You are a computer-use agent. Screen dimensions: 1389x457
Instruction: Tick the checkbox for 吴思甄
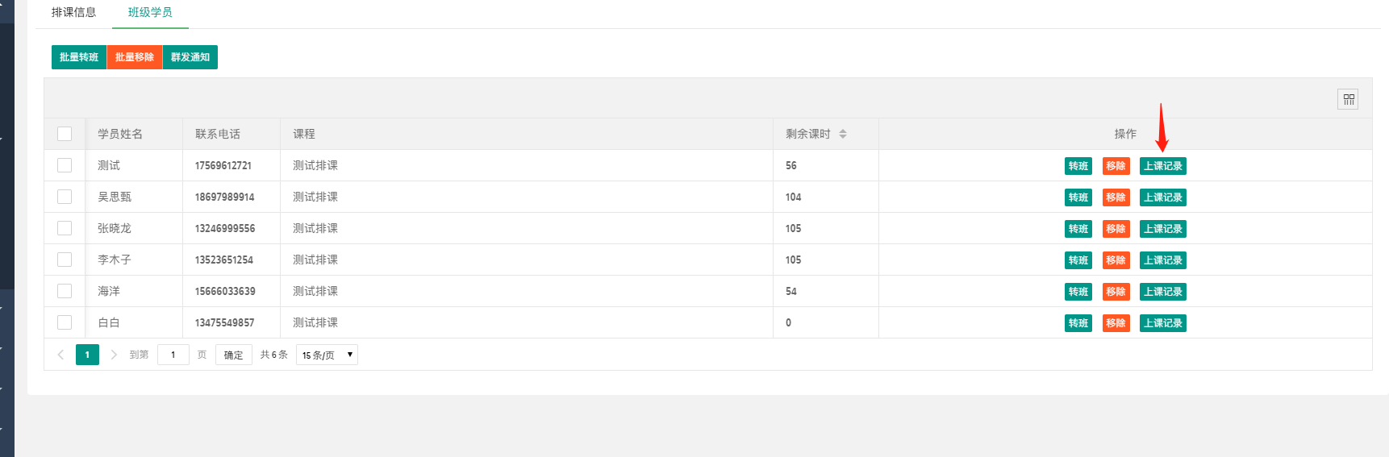(x=65, y=197)
